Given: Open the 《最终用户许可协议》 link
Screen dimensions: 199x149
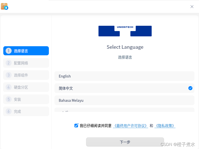Looking at the screenshot, I should tap(130, 126).
